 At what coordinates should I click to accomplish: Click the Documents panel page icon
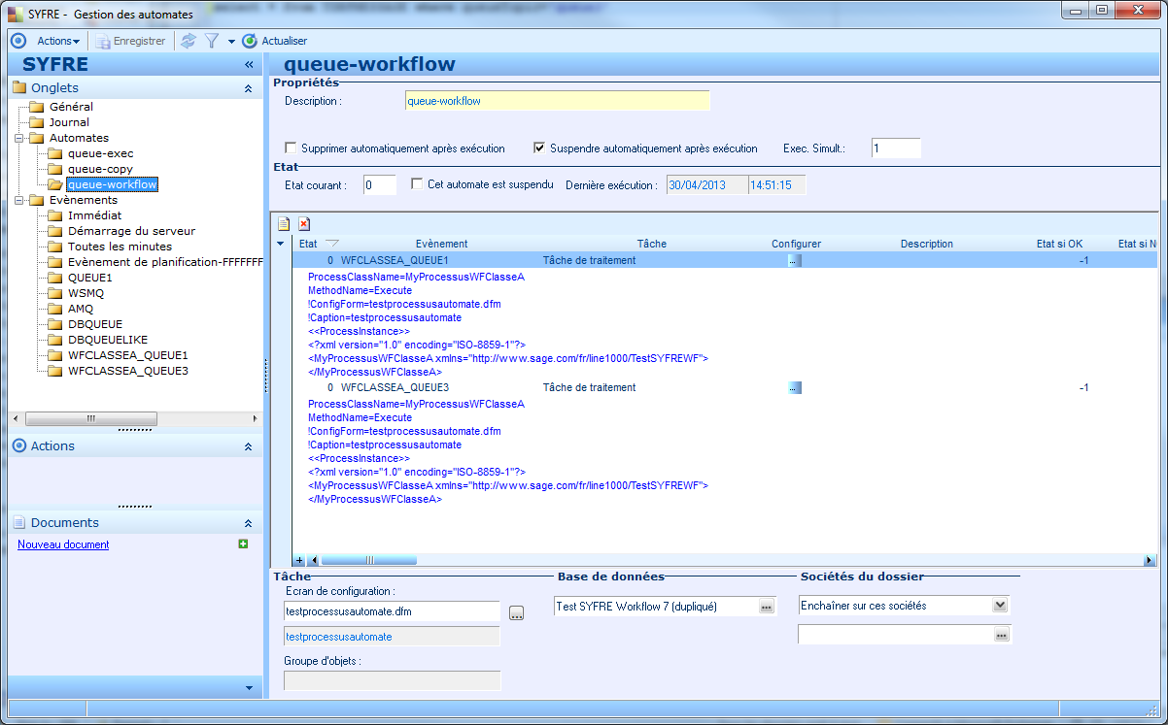tap(19, 523)
